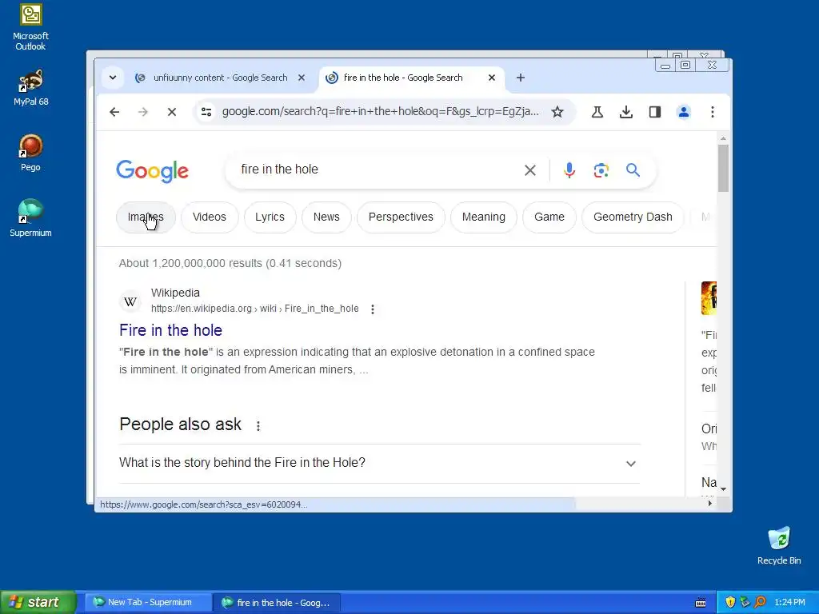This screenshot has width=819, height=614.
Task: Open the Chrome Labs flask icon
Action: tap(597, 112)
